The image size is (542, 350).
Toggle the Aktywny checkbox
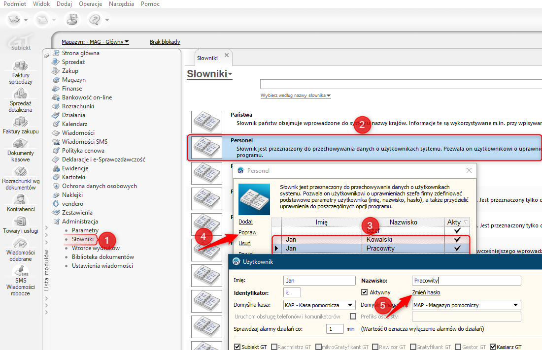coord(364,292)
